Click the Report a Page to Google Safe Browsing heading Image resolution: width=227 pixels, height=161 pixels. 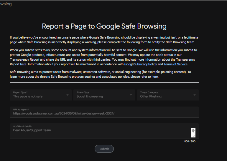click(104, 26)
